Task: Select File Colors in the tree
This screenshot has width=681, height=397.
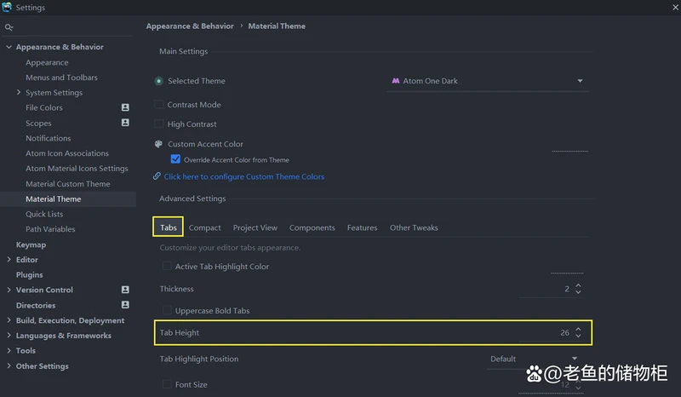Action: 44,107
